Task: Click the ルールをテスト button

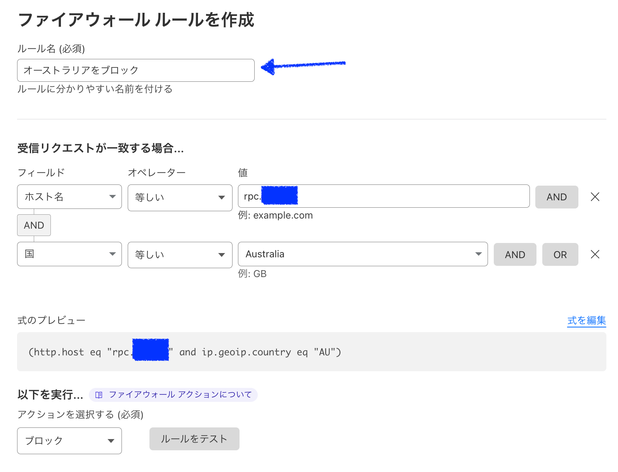Action: tap(194, 439)
